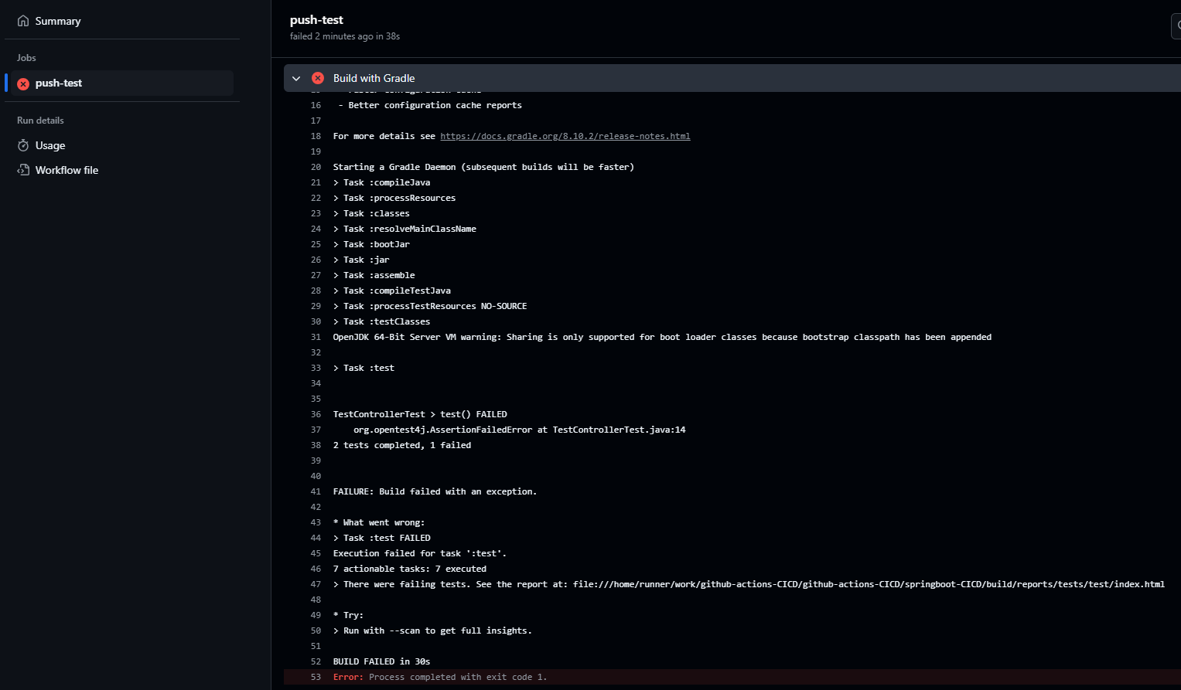Expand the Task :test FAILED log group

[x=336, y=538]
